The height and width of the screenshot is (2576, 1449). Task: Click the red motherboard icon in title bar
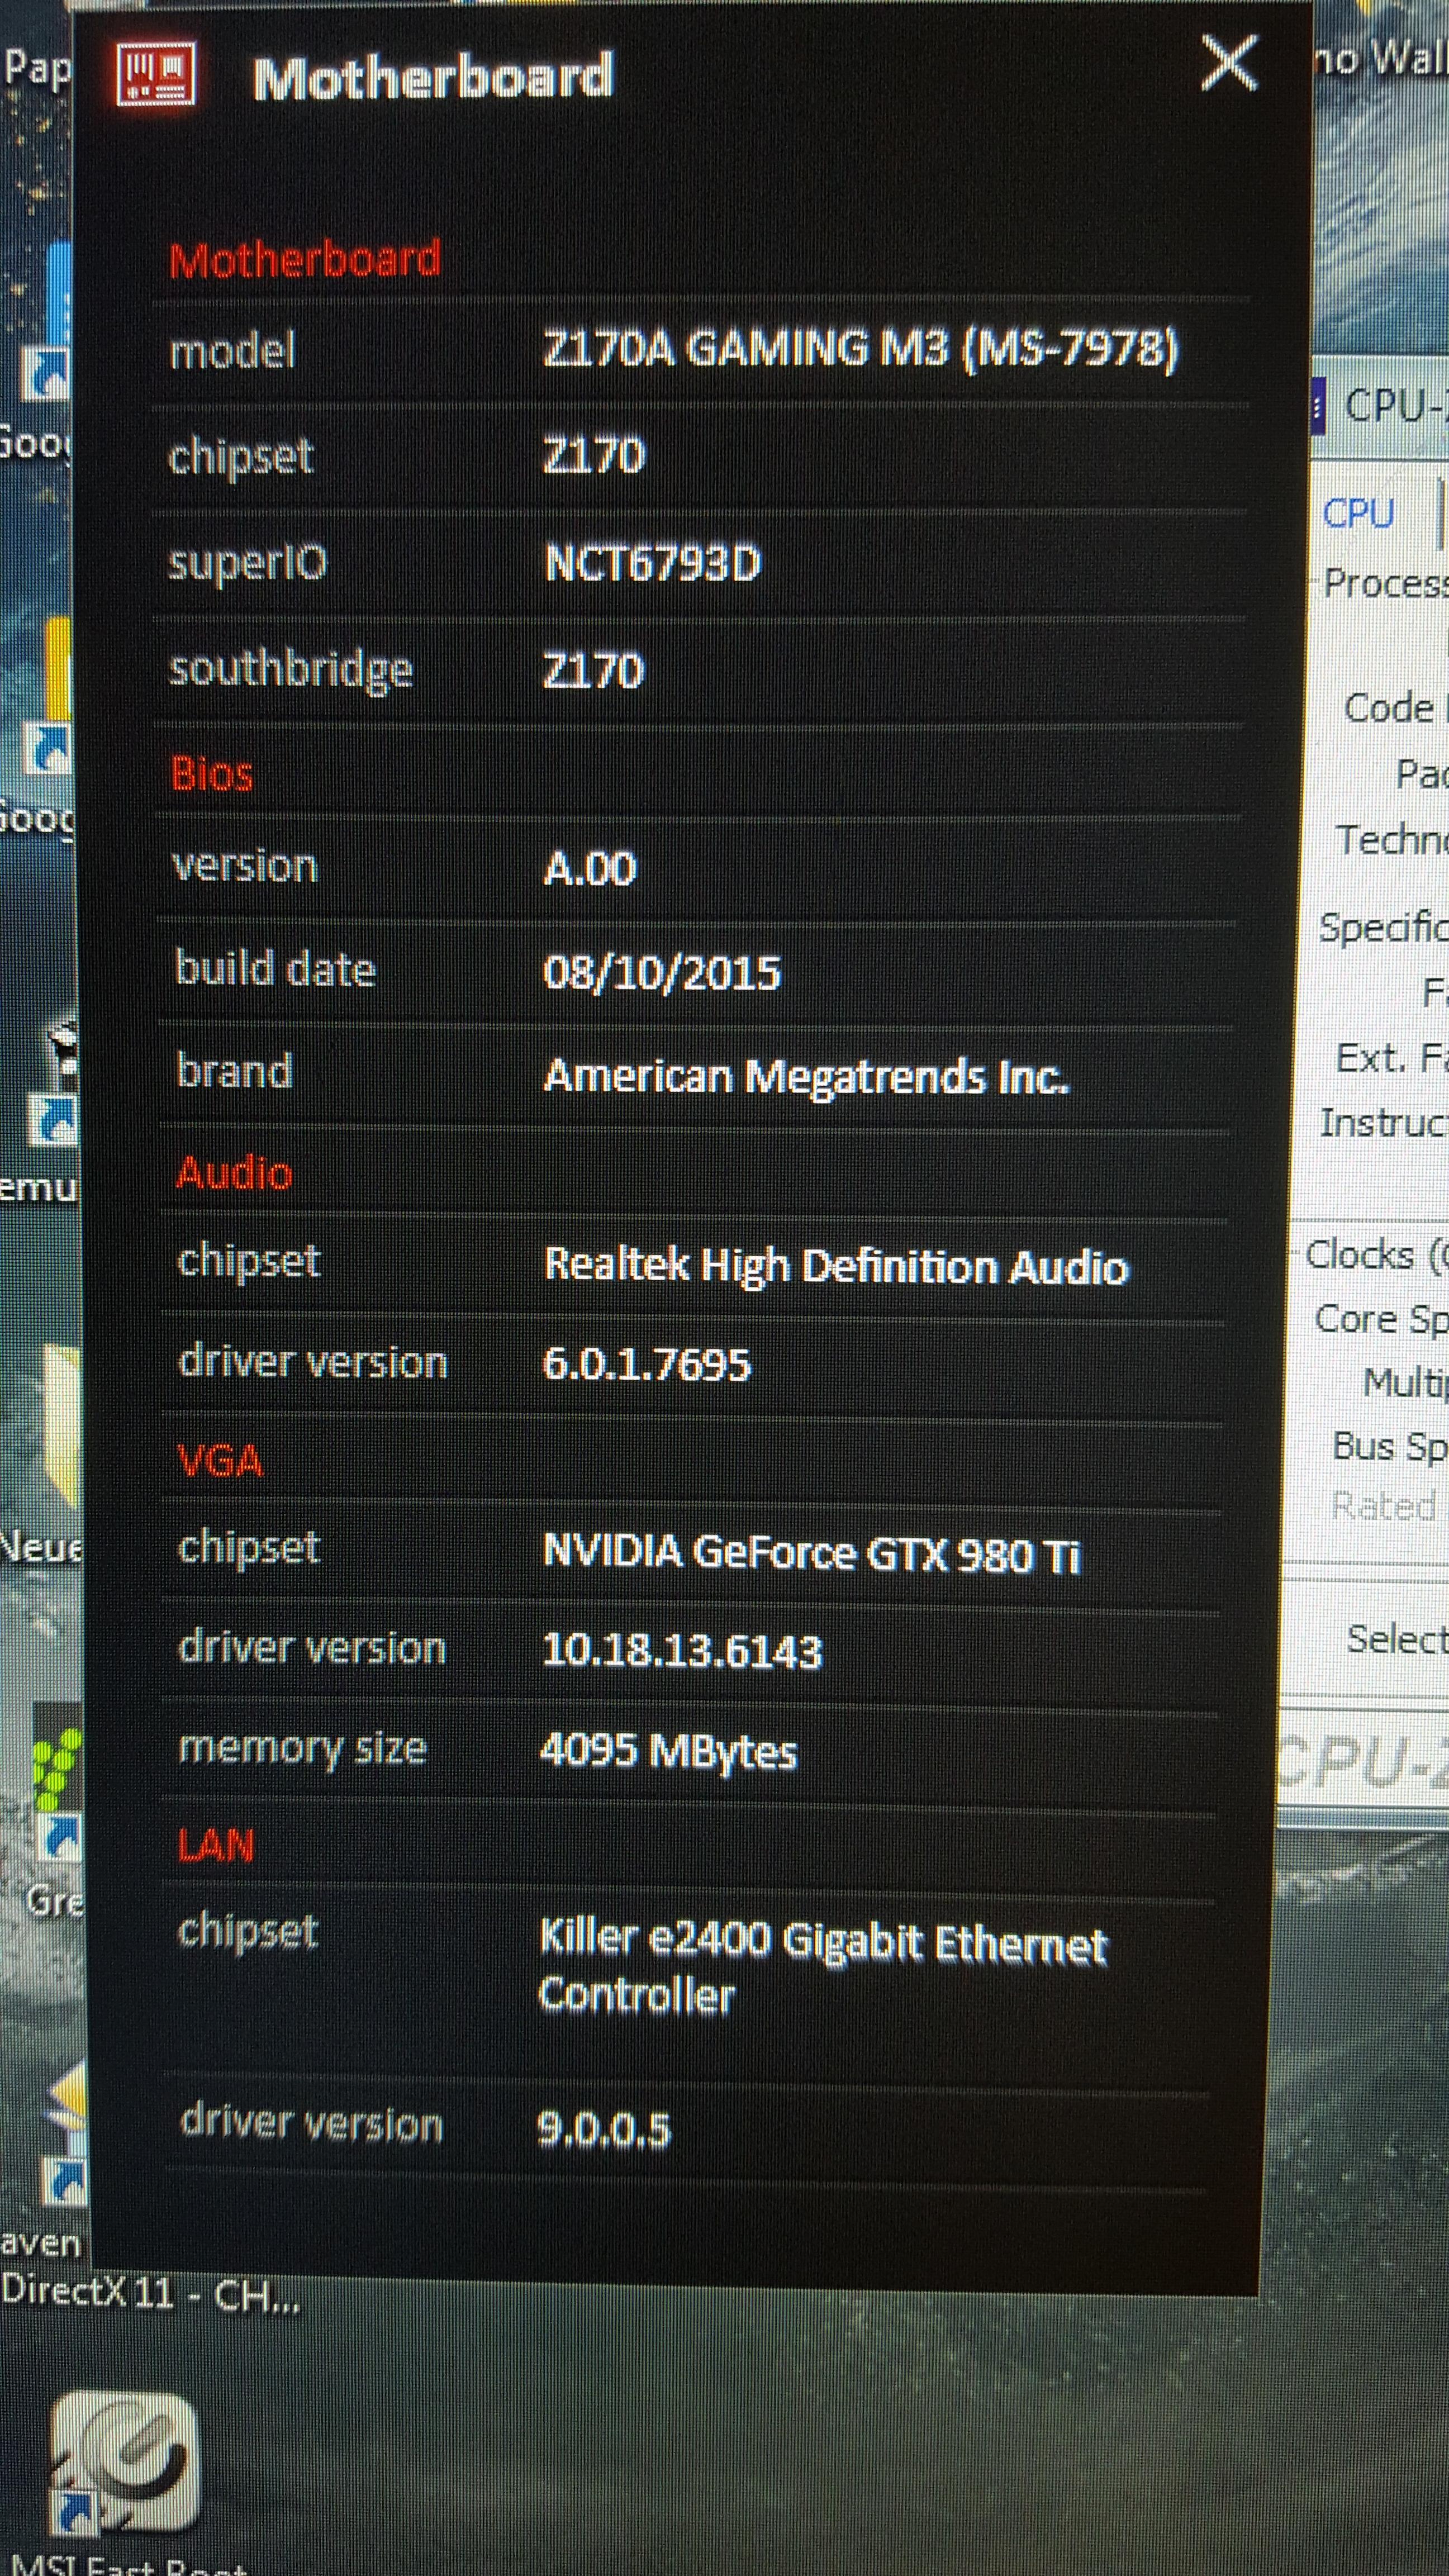click(x=157, y=74)
